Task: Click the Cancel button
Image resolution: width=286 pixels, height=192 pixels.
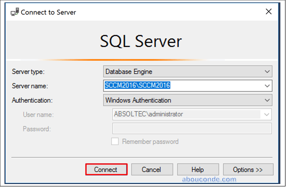Action: click(151, 169)
